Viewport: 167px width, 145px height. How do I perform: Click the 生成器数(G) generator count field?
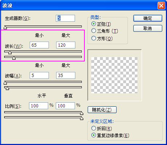pos(65,18)
